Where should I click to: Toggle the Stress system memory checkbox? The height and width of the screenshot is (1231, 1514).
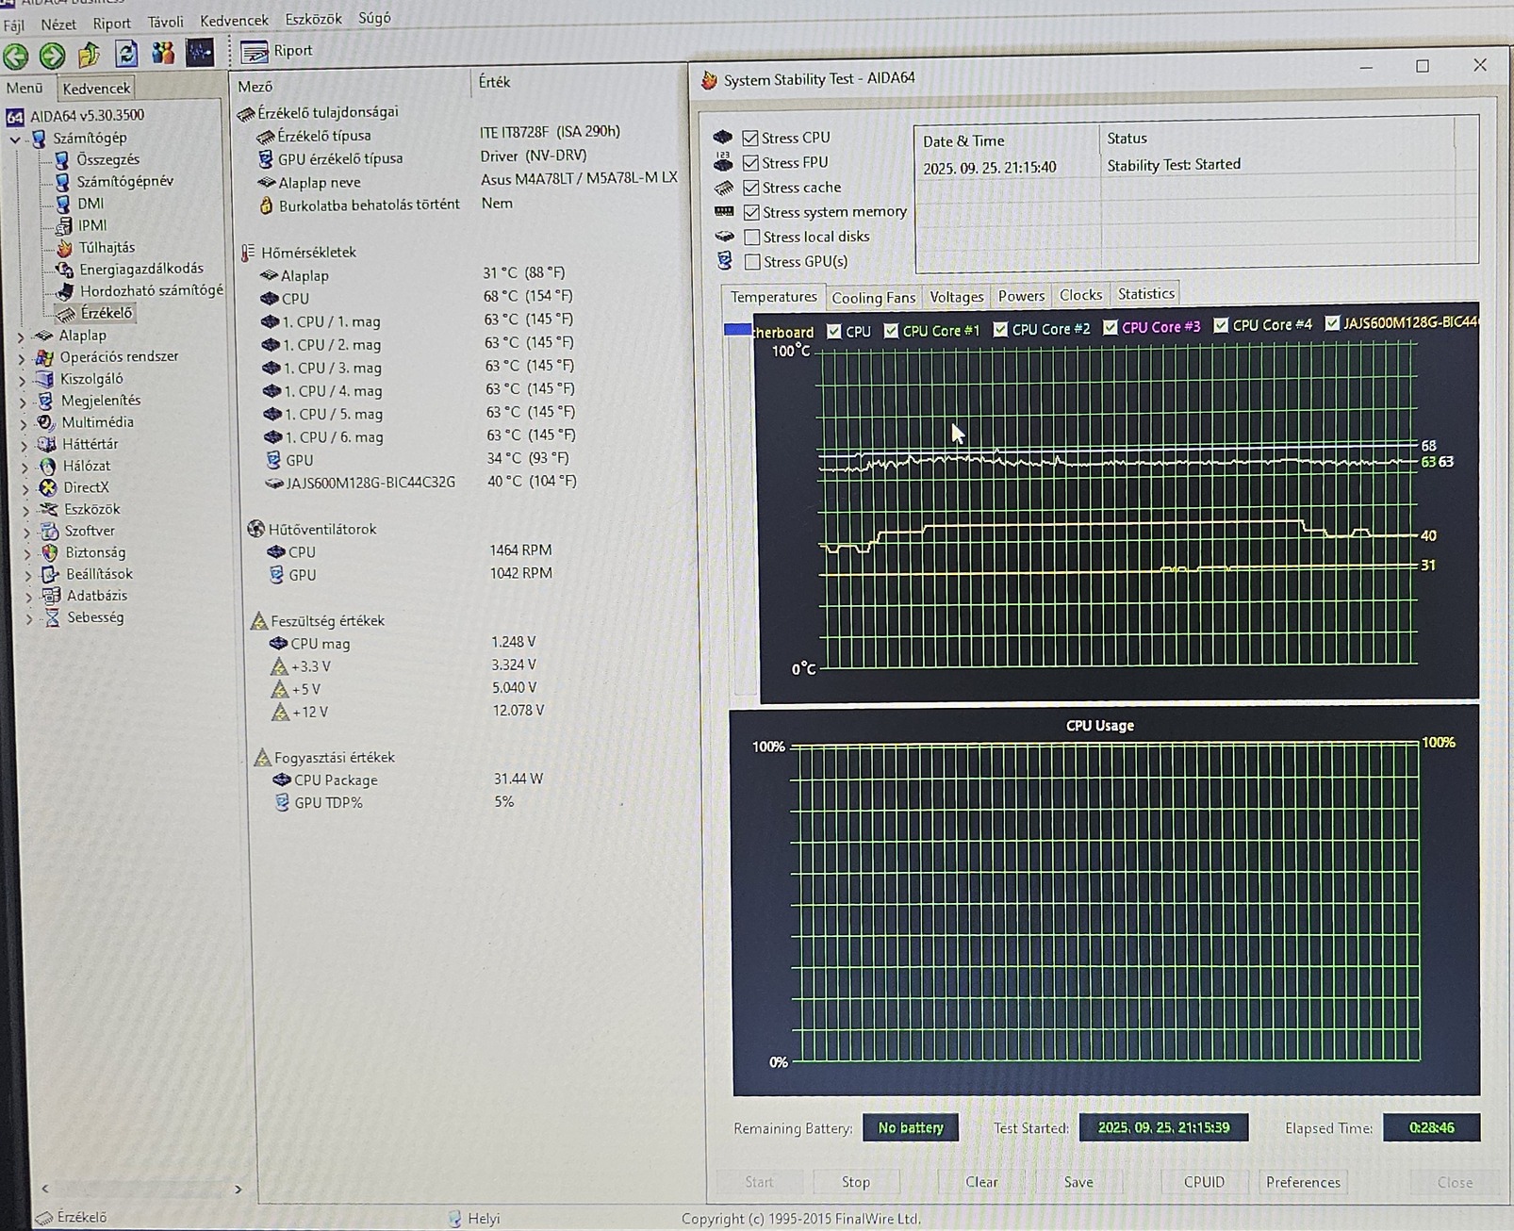point(751,212)
